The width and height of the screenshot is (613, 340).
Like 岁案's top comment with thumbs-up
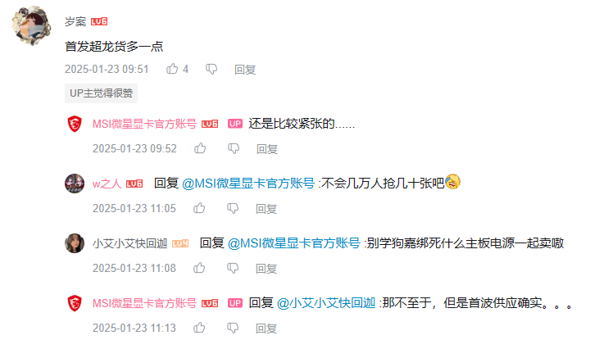click(x=172, y=69)
